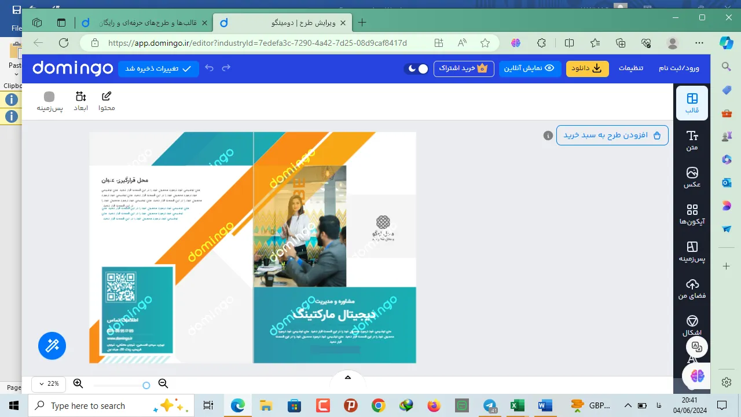The image size is (741, 417).
Task: Click Windows Start button
Action: pyautogui.click(x=14, y=405)
